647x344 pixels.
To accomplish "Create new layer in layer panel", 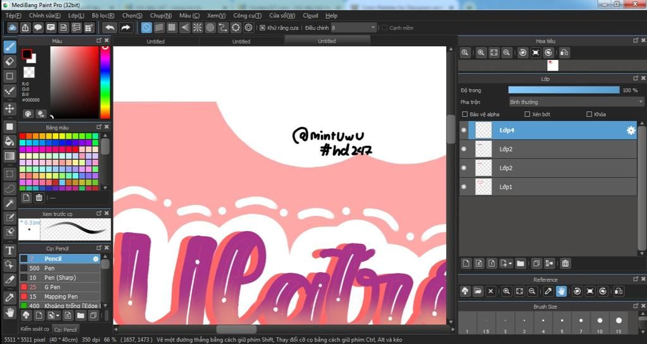I will click(x=466, y=263).
